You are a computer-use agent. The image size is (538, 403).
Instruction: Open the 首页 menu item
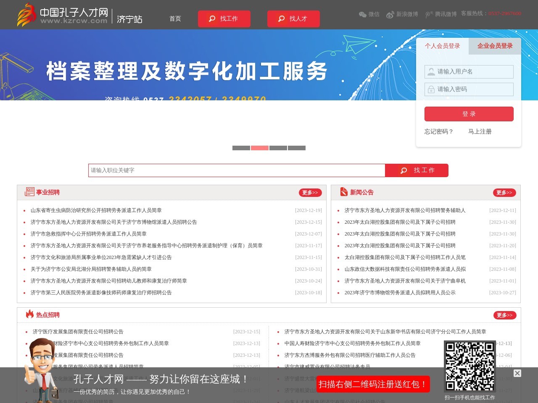point(175,19)
